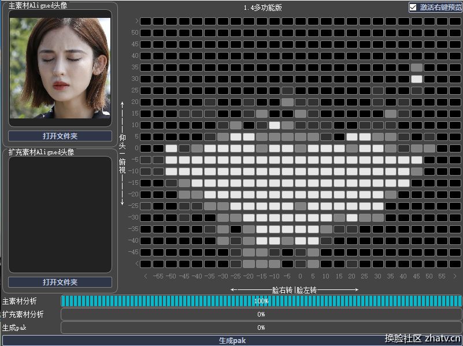
Task: Click the white cell at yaw 0, pitch -40
Action: tap(301, 241)
